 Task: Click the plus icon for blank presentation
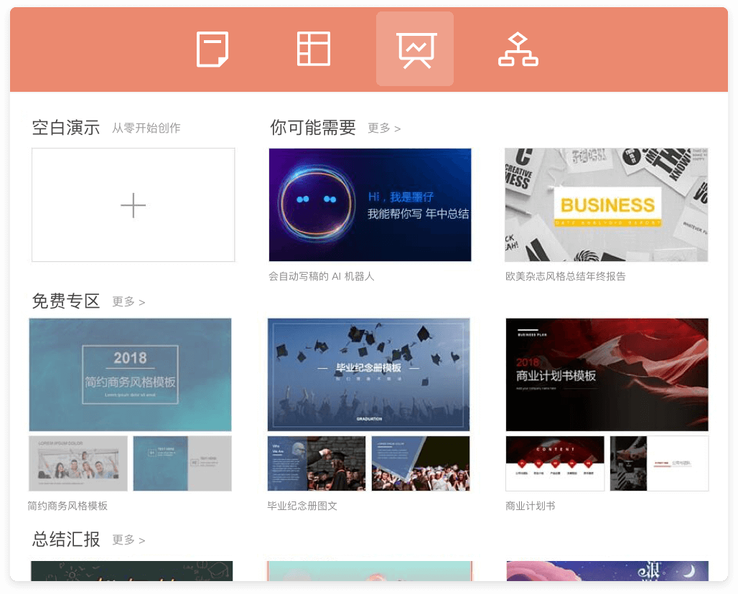click(x=134, y=205)
